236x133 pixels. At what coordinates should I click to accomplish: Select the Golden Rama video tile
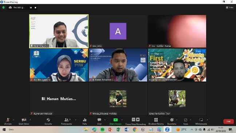tap(177, 31)
